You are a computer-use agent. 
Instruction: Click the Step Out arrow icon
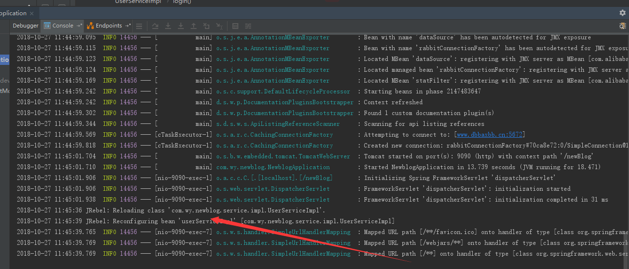[194, 26]
